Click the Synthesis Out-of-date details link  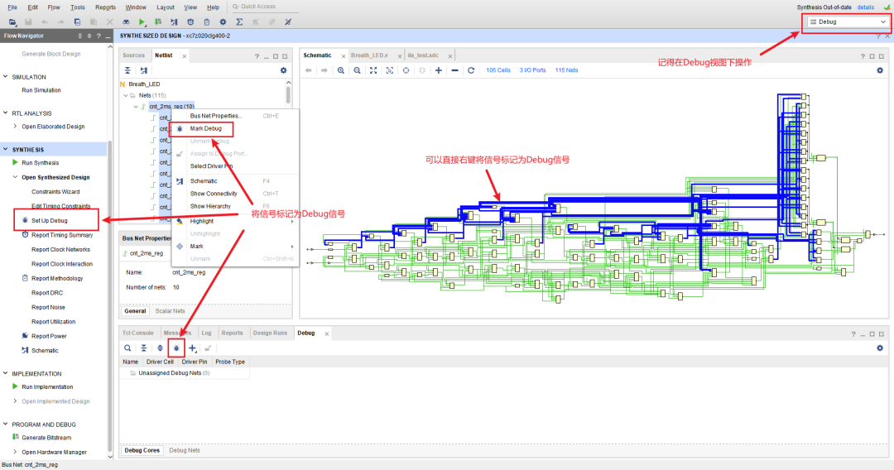click(866, 7)
